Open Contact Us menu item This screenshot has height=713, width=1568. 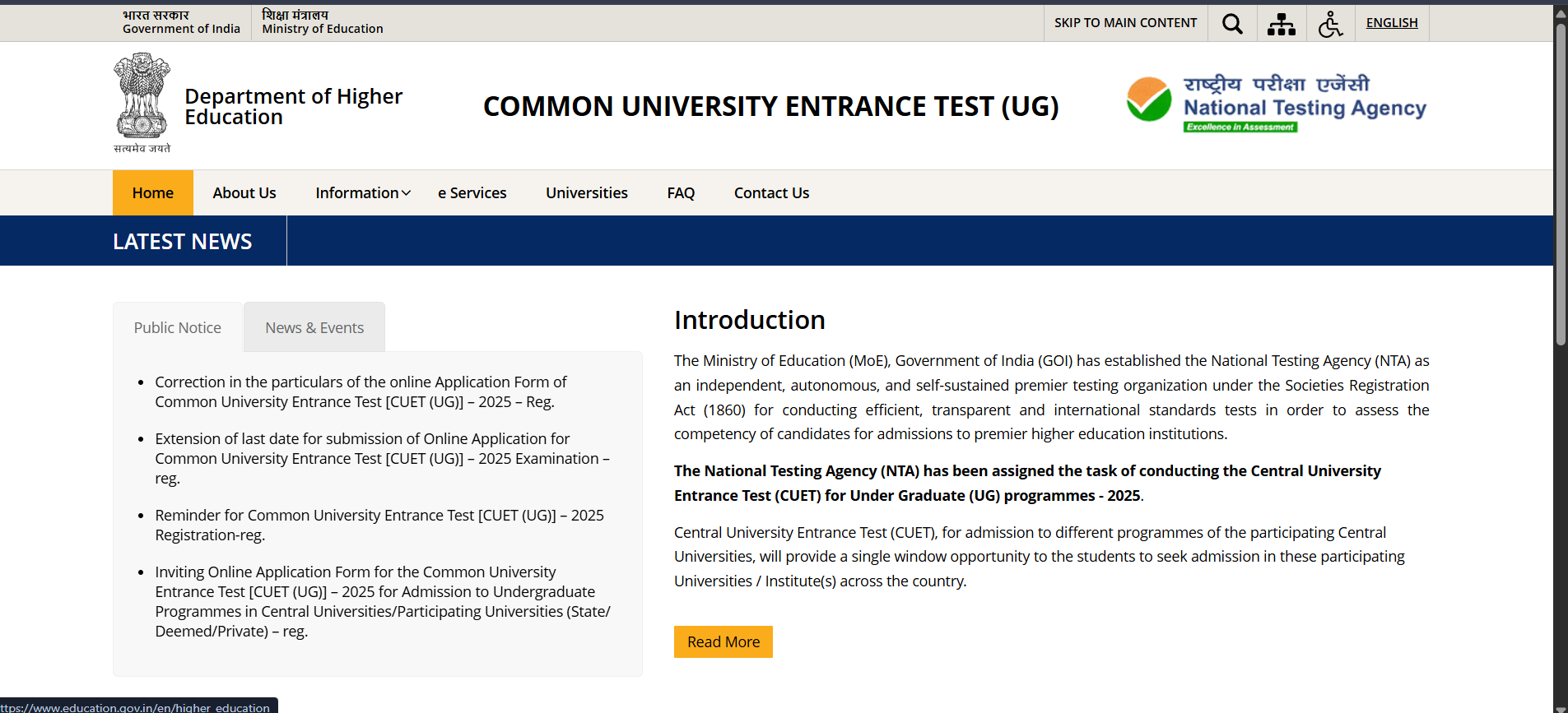[771, 192]
